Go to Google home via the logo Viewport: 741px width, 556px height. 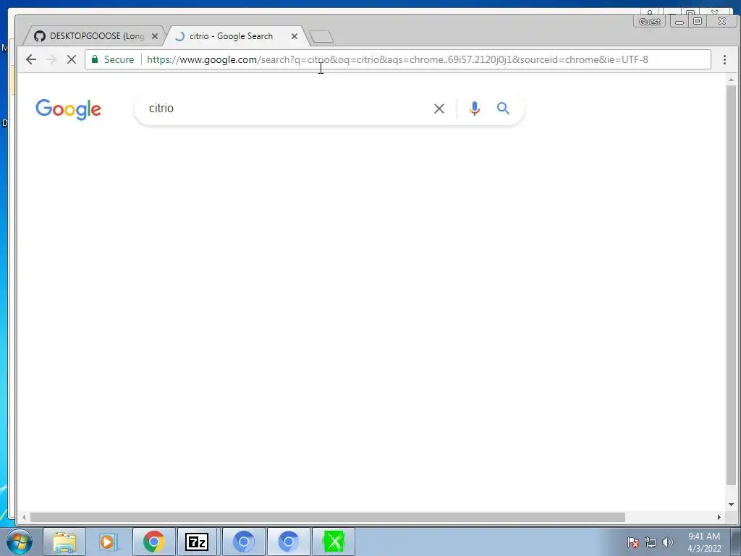pos(69,109)
